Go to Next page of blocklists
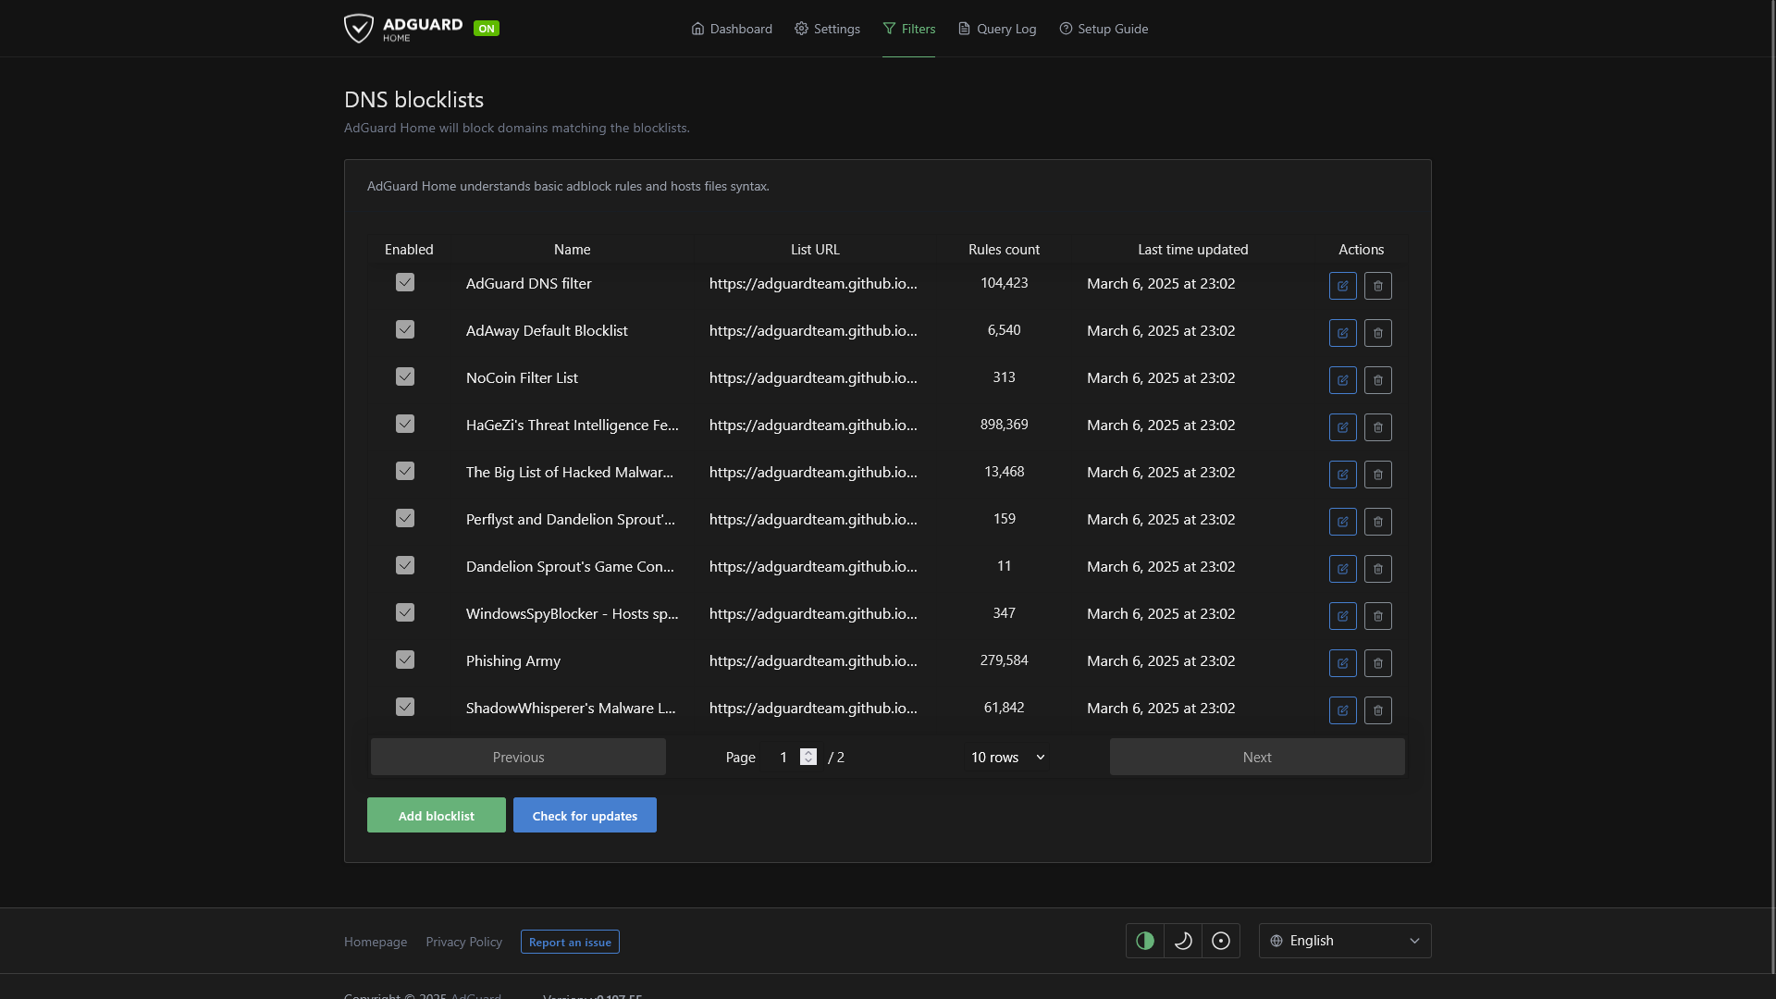Screen dimensions: 1776x999 1257,757
